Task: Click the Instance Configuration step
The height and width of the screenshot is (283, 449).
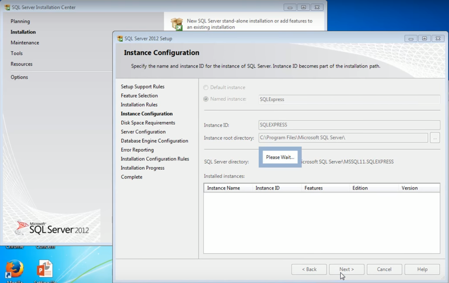Action: coord(147,113)
